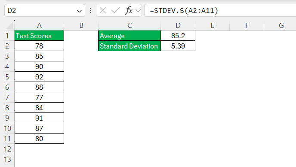Select row 6 header
Image resolution: width=296 pixels, height=167 pixels.
pyautogui.click(x=7, y=87)
